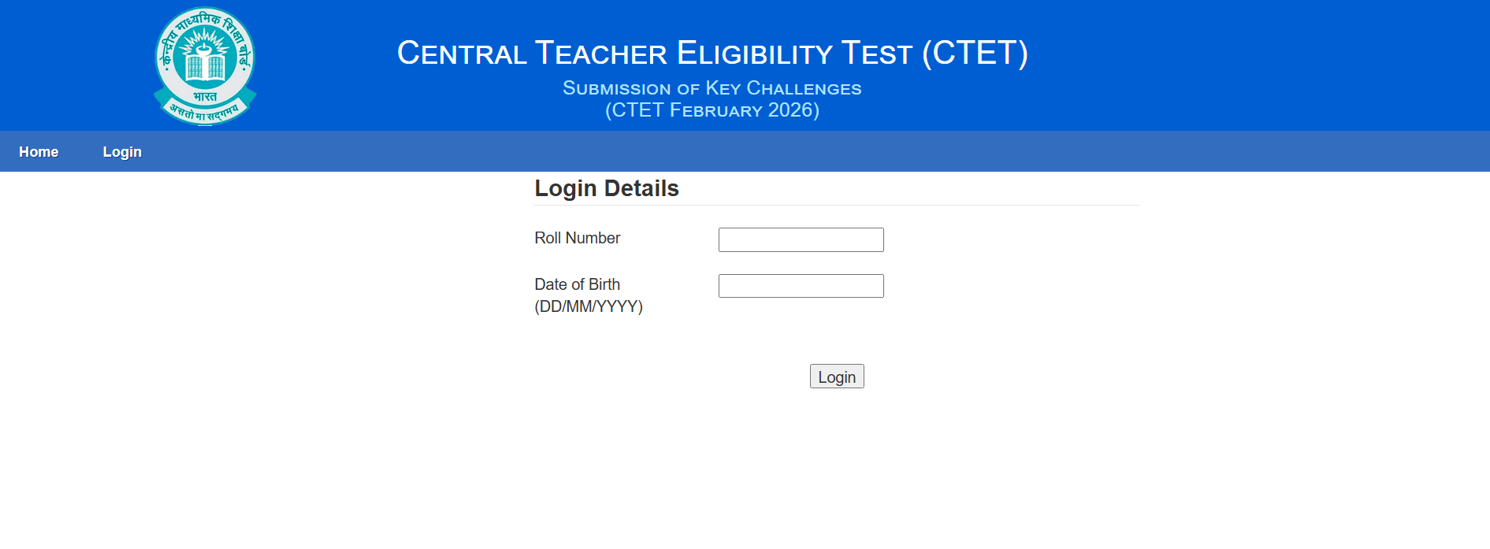Viewport: 1490px width, 549px height.
Task: Click the DD/MM/YYYY format hint
Action: tap(588, 306)
